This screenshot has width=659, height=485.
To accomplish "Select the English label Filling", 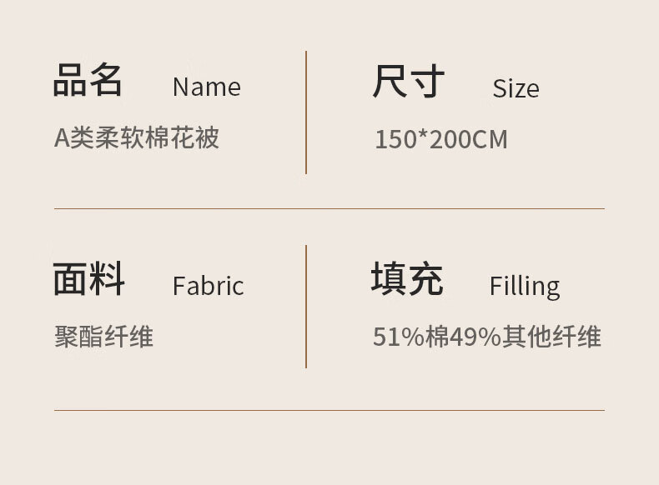I will click(524, 286).
